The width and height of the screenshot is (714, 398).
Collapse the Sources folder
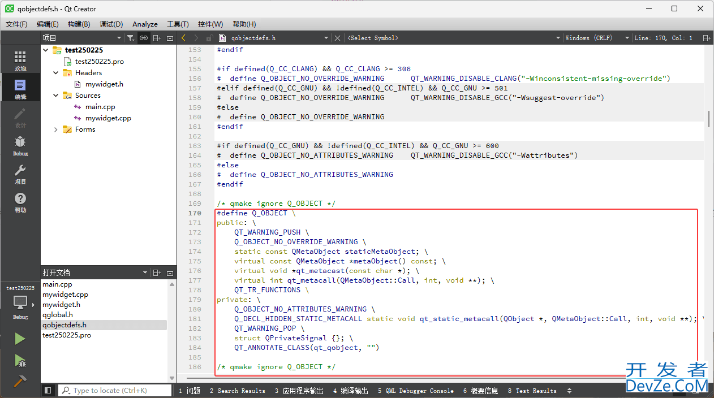pos(56,95)
